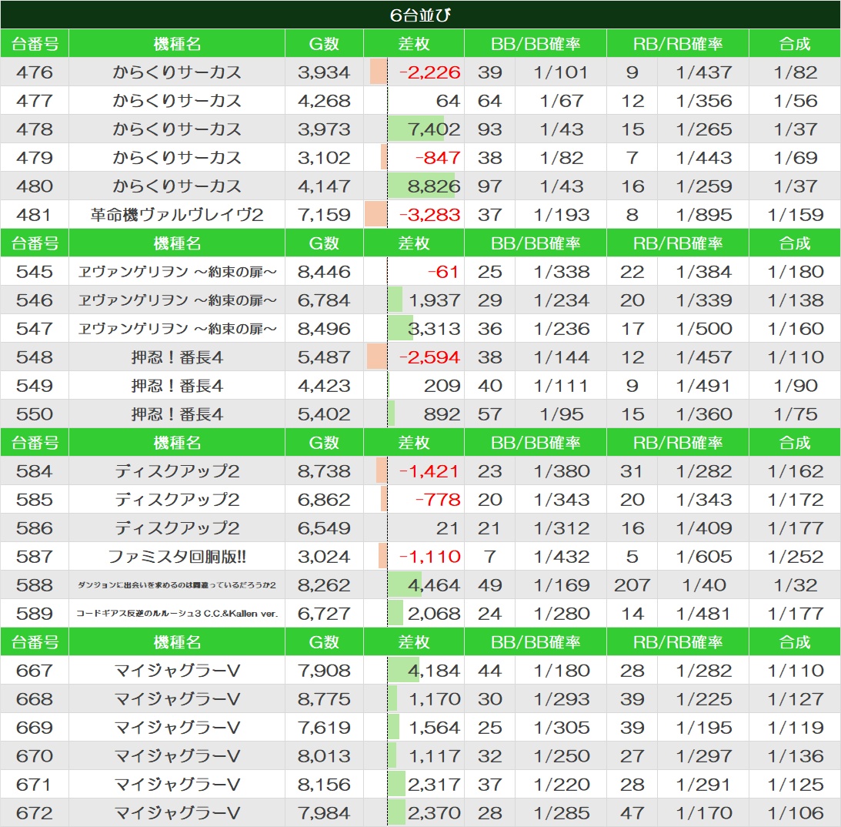
Task: Select BB probability 1/101
Action: pos(561,72)
